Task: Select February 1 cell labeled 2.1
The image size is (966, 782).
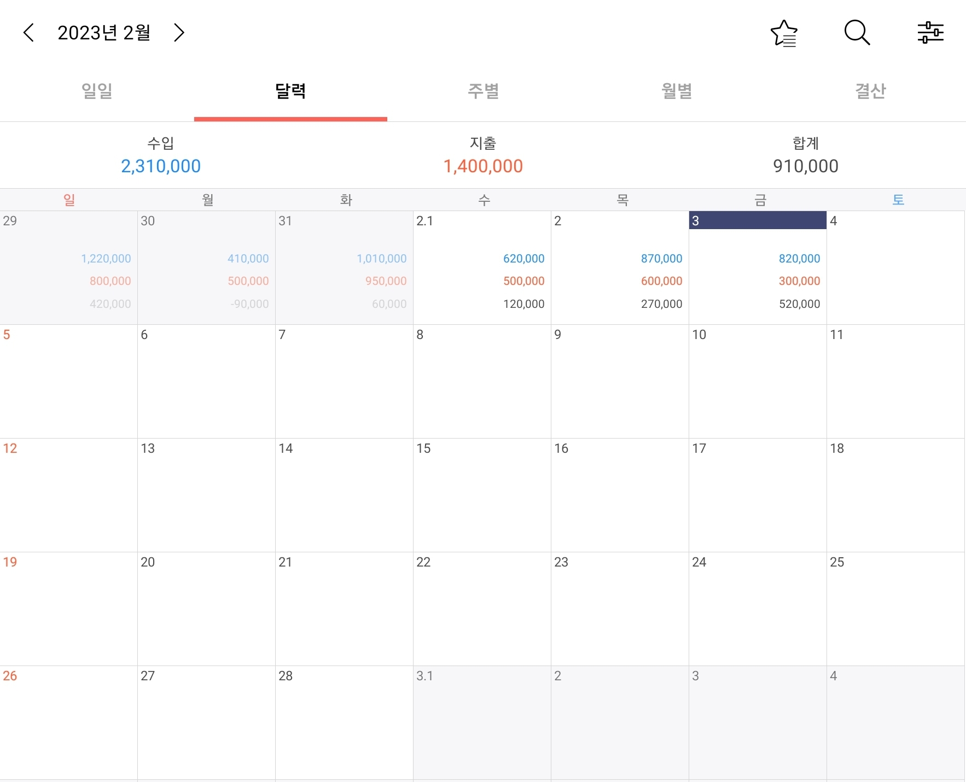Action: click(x=482, y=268)
